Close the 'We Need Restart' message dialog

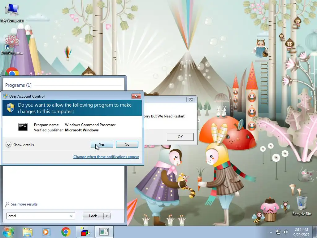pos(191,99)
